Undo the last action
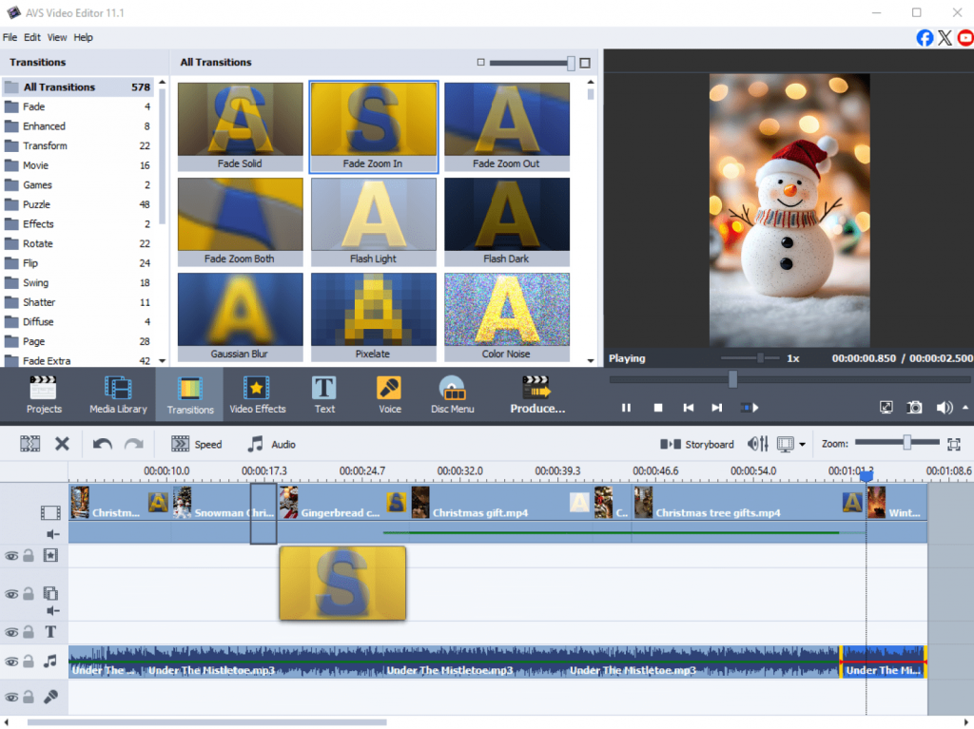 coord(102,444)
